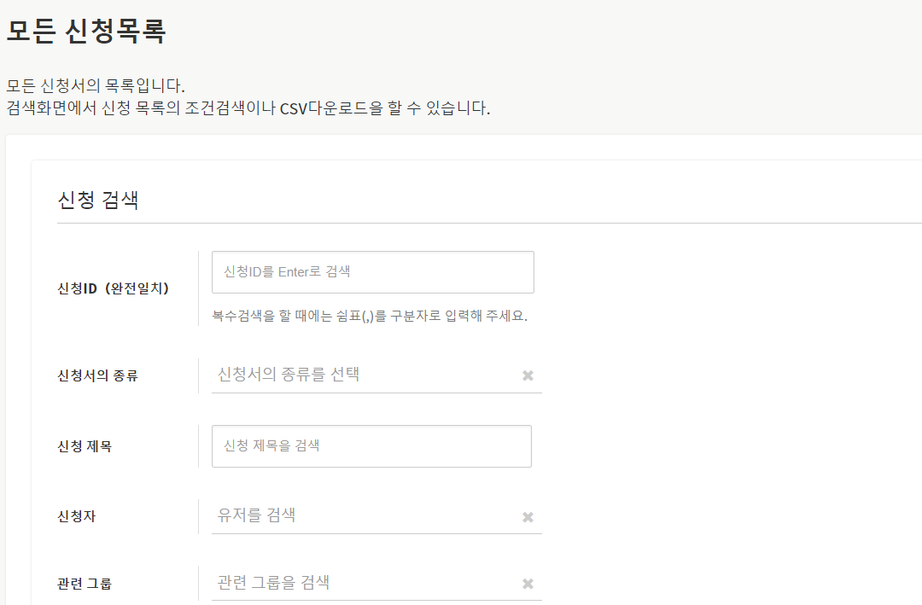
Task: Click the 복수검색 comma separator hint text
Action: (x=370, y=316)
